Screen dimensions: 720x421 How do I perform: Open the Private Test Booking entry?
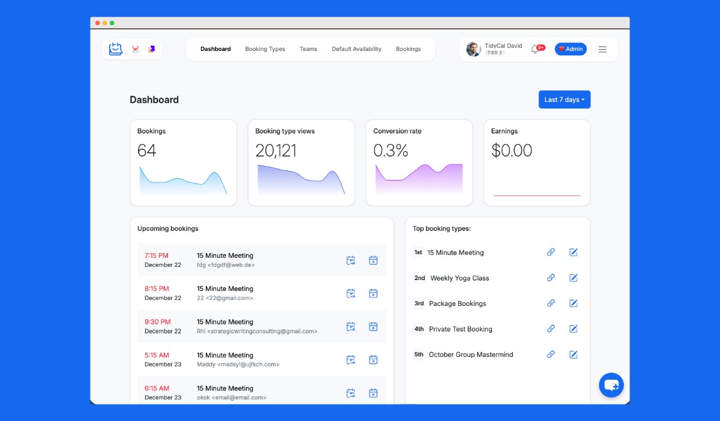pos(460,329)
